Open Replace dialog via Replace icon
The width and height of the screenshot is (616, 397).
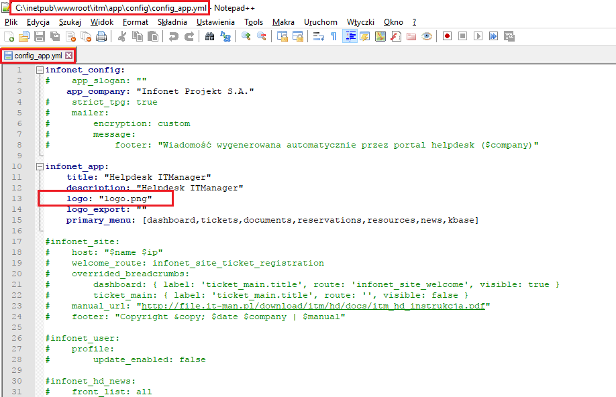coord(225,36)
